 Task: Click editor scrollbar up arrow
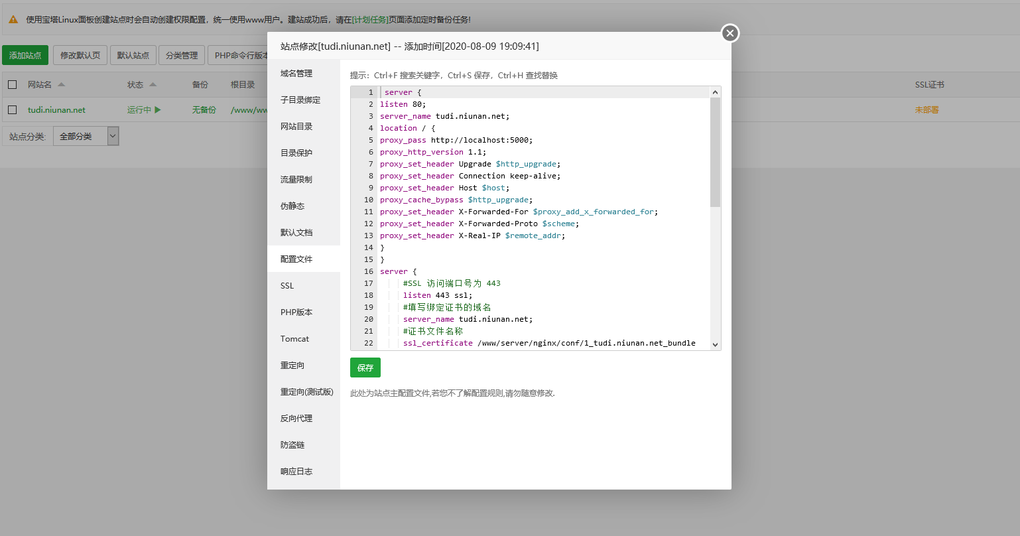point(715,92)
